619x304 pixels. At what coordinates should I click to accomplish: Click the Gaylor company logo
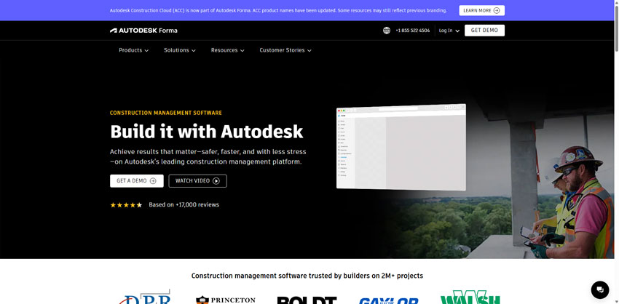pyautogui.click(x=388, y=300)
